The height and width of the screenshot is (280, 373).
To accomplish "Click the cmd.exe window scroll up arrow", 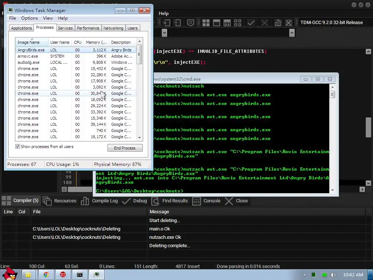I will 333,87.
